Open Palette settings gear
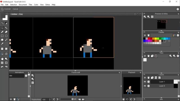Viewport: 180px width, 101px height. 178,35
